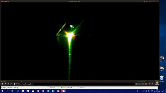Open File Explorer from taskbar
This screenshot has height=93, width=166.
23,91
